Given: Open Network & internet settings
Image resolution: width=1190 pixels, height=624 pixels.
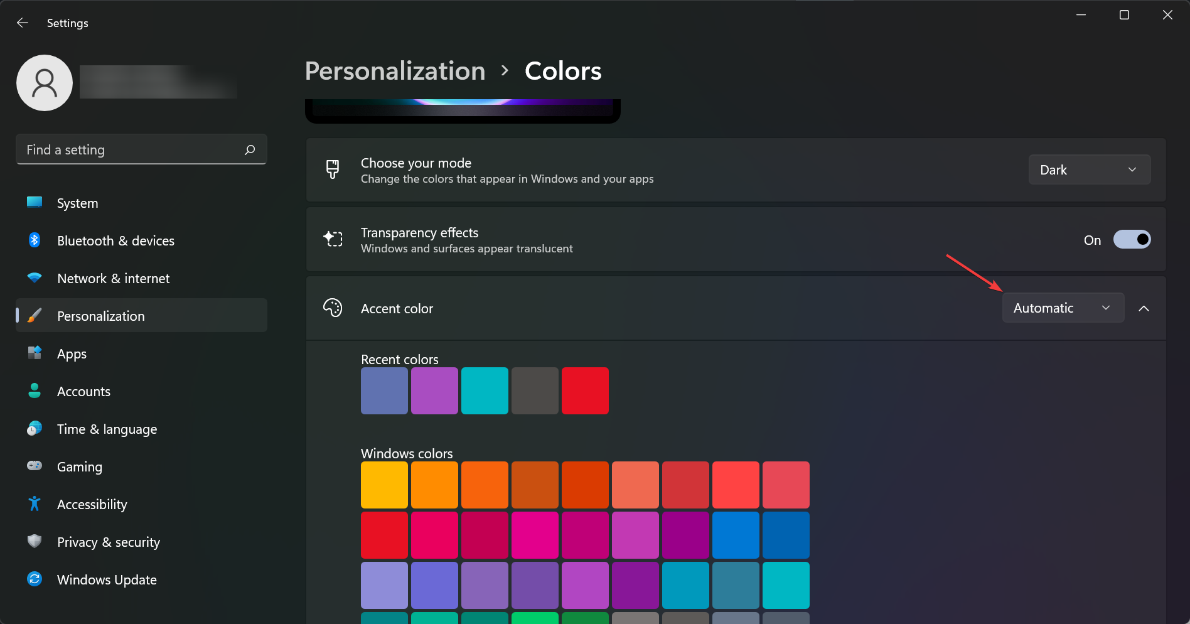Looking at the screenshot, I should (113, 278).
